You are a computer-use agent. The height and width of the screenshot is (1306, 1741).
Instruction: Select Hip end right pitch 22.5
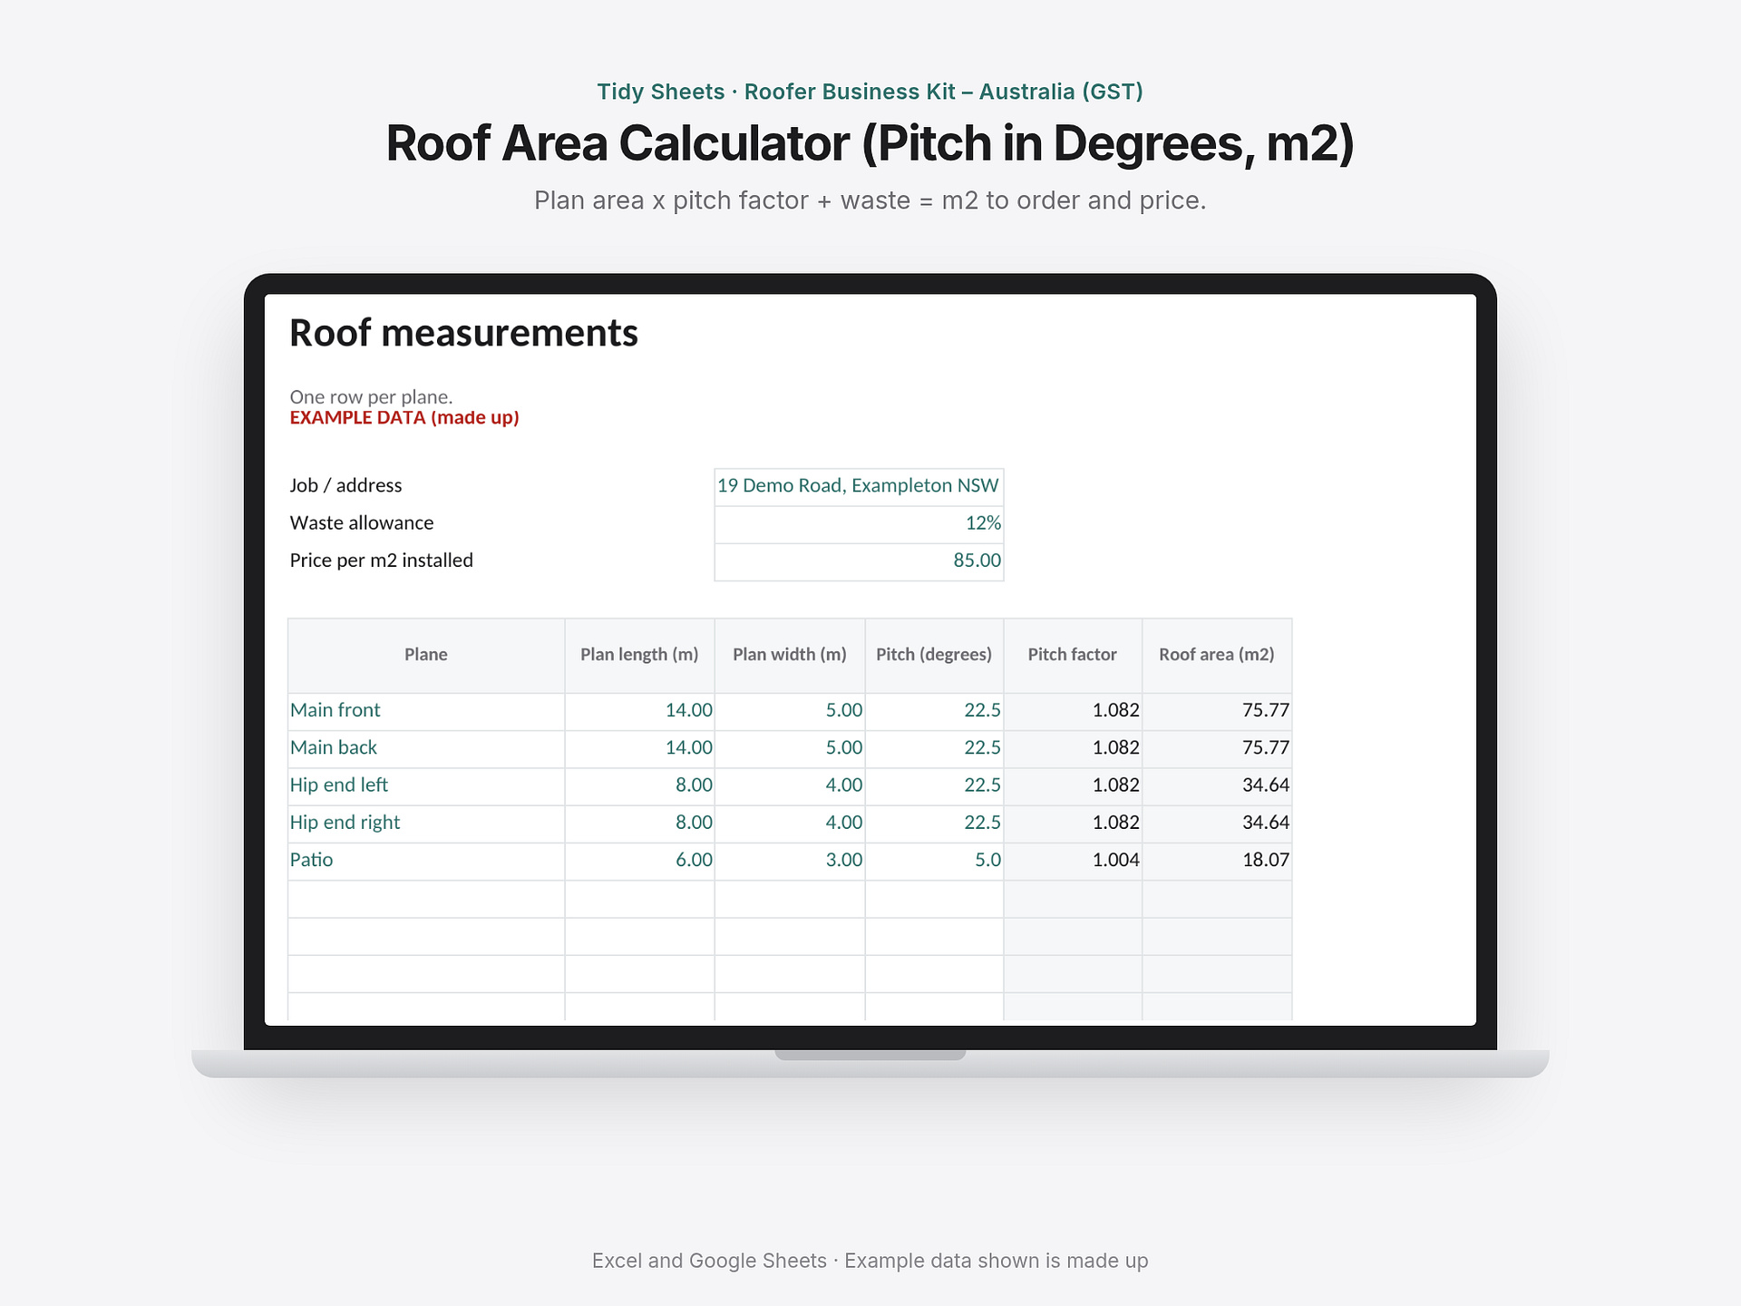point(934,824)
